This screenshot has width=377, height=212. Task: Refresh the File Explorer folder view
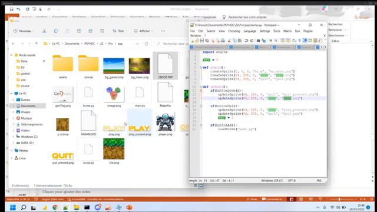pos(146,44)
